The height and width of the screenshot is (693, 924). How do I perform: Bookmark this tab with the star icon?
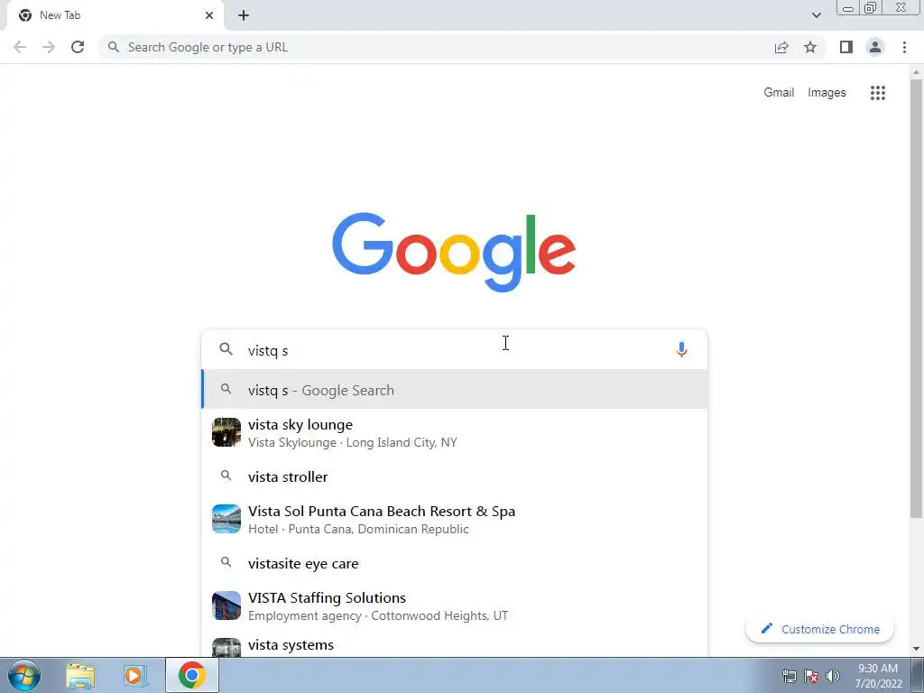click(x=810, y=47)
